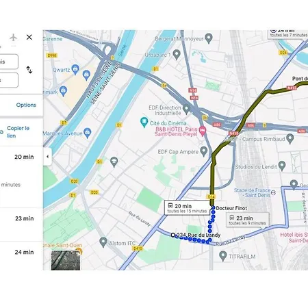Click the Qwartz shopping pin
Image resolution: width=308 pixels, height=308 pixels.
[75, 69]
